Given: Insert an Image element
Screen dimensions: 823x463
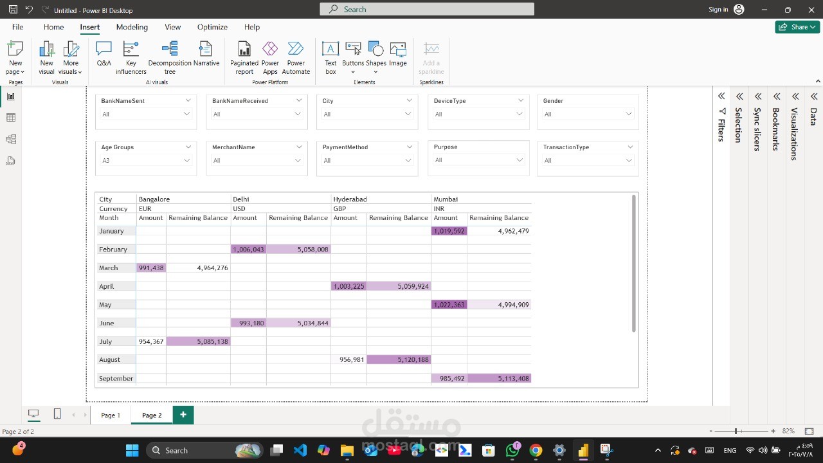Looking at the screenshot, I should click(x=398, y=54).
